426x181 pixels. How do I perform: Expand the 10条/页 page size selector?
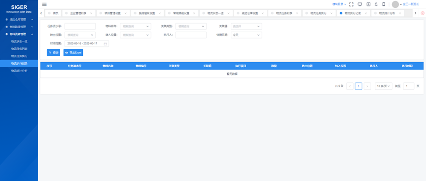coord(383,86)
